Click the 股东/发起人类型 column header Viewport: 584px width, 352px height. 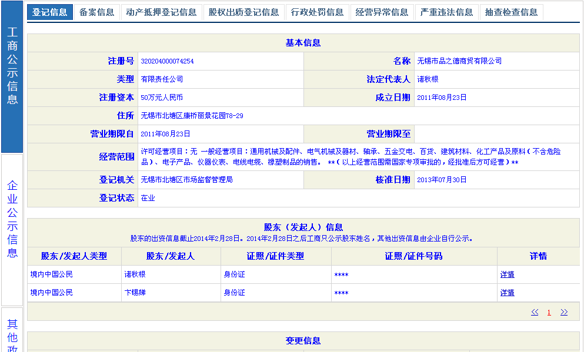click(74, 256)
